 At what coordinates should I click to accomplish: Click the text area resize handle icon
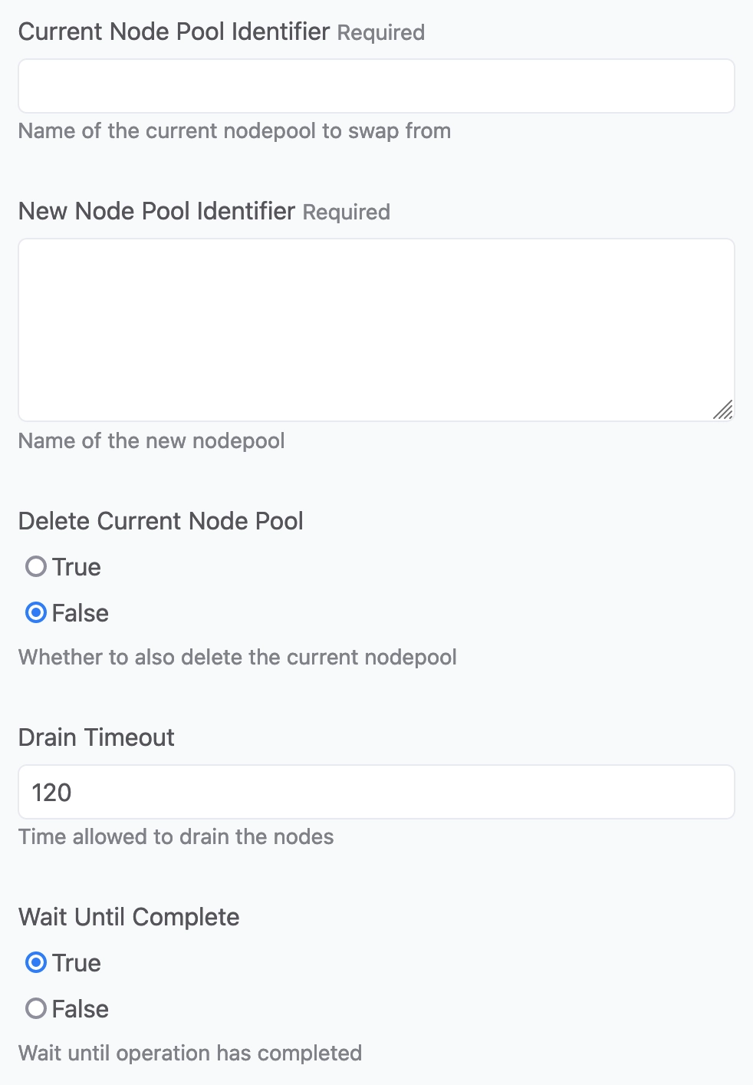pyautogui.click(x=722, y=410)
